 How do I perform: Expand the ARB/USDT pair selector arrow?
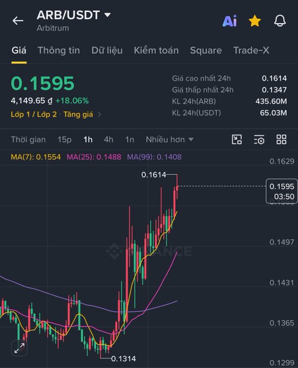[x=108, y=15]
